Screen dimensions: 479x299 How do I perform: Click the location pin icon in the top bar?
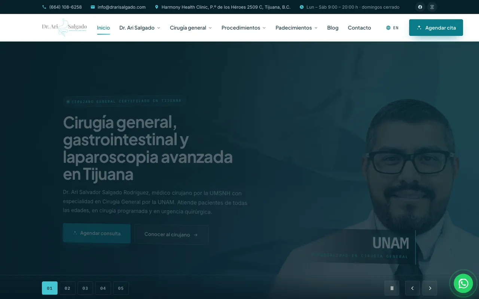[x=157, y=7]
